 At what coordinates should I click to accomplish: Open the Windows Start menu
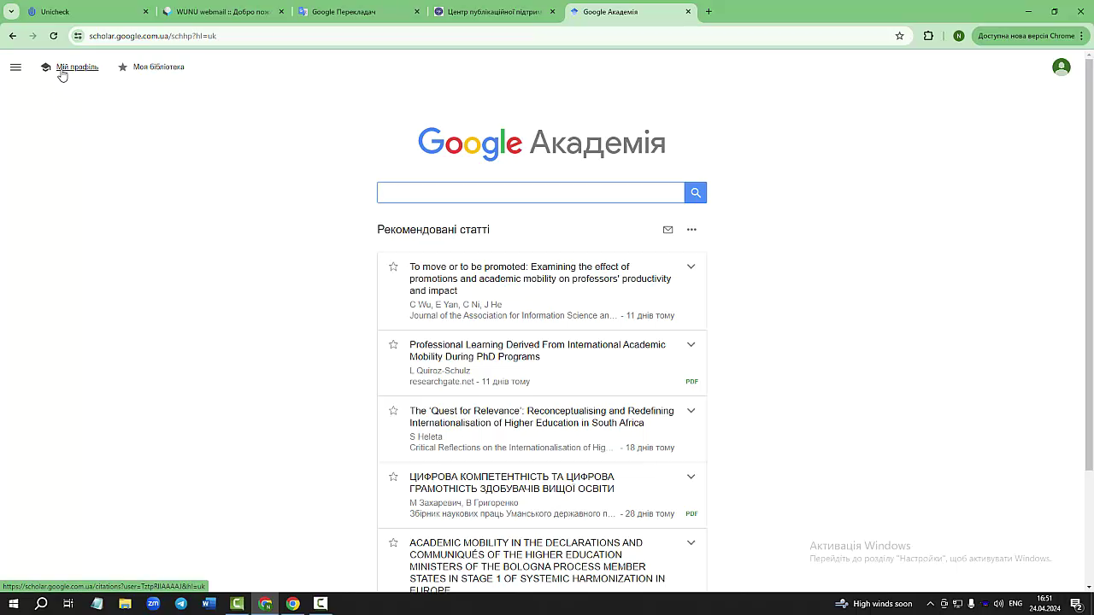(x=13, y=603)
